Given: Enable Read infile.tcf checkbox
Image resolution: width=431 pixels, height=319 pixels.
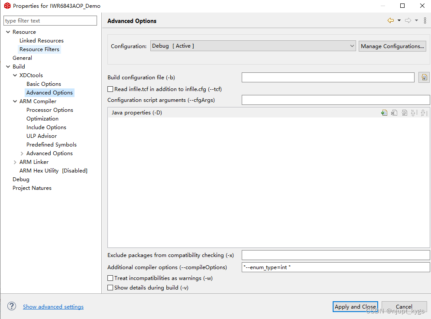Looking at the screenshot, I should (110, 89).
